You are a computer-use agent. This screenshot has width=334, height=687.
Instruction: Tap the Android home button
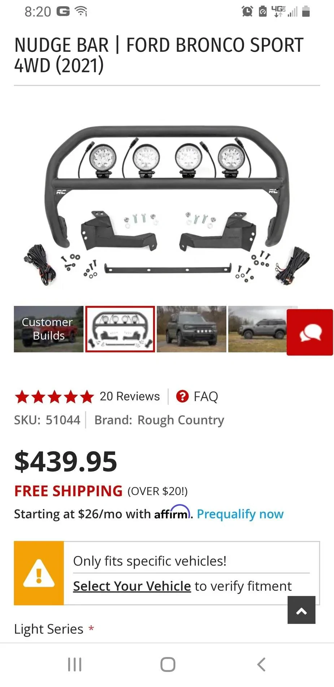coord(168,665)
